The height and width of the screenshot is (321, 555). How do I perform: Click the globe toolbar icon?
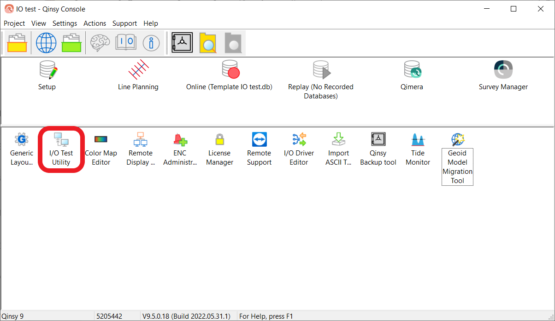[46, 43]
